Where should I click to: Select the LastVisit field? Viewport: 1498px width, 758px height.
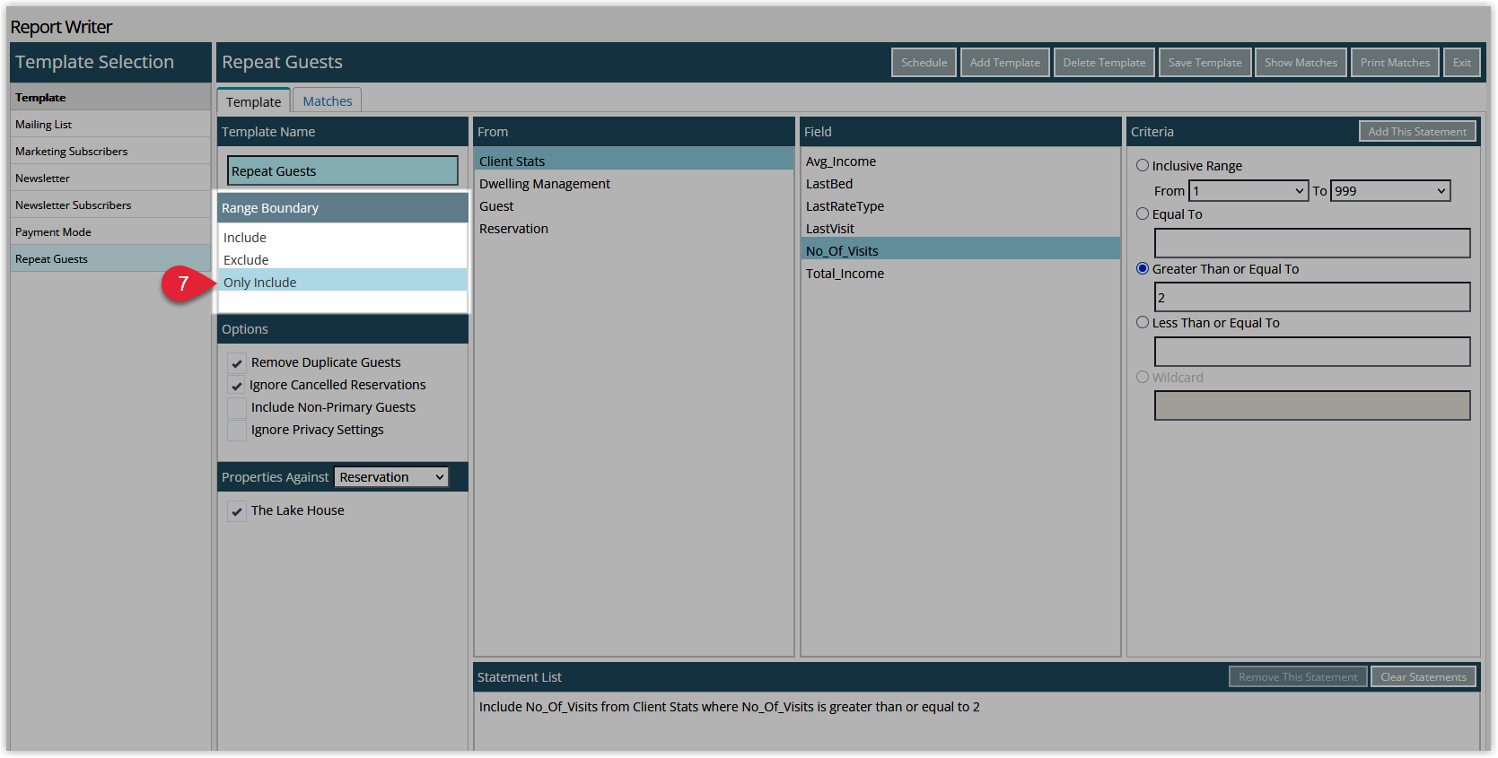click(960, 229)
